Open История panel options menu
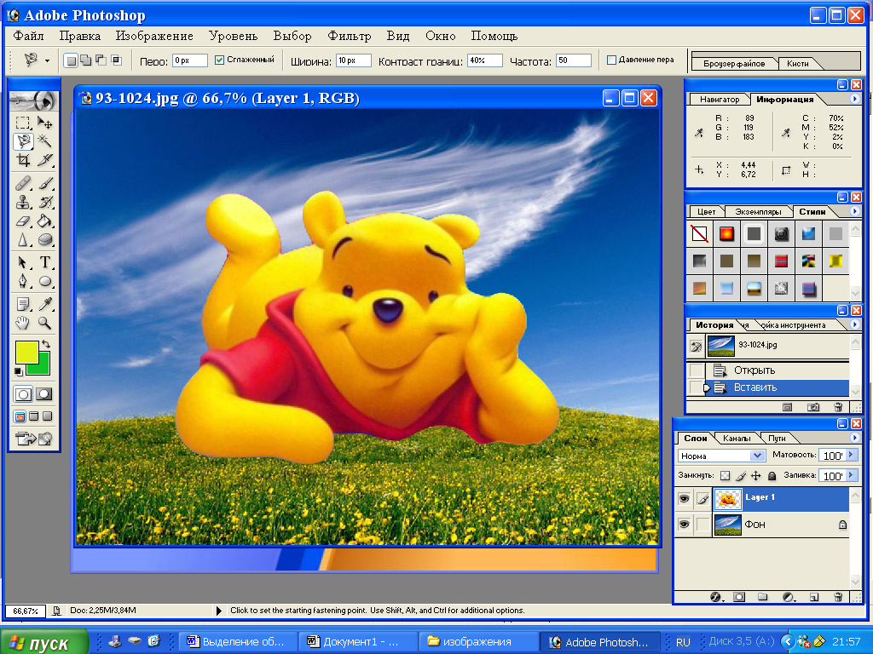This screenshot has width=873, height=654. click(854, 324)
